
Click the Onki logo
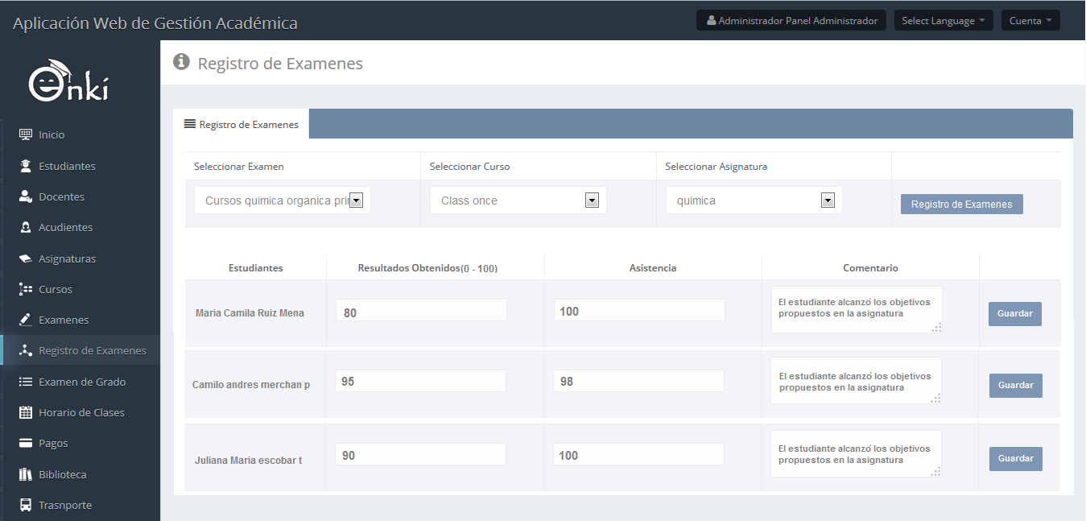click(x=68, y=81)
